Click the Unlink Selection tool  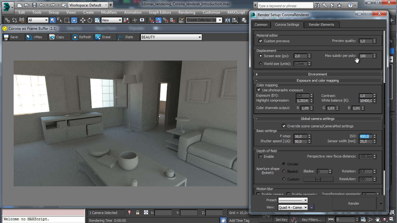click(x=15, y=20)
